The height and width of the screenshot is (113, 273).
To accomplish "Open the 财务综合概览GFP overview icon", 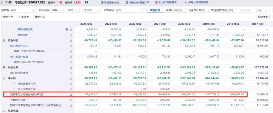I will coord(127,3).
